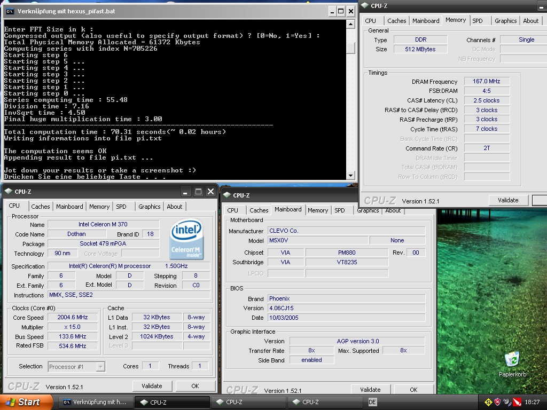Minimize the CPU window of CPU-Z
The width and height of the screenshot is (547, 410).
click(x=185, y=192)
